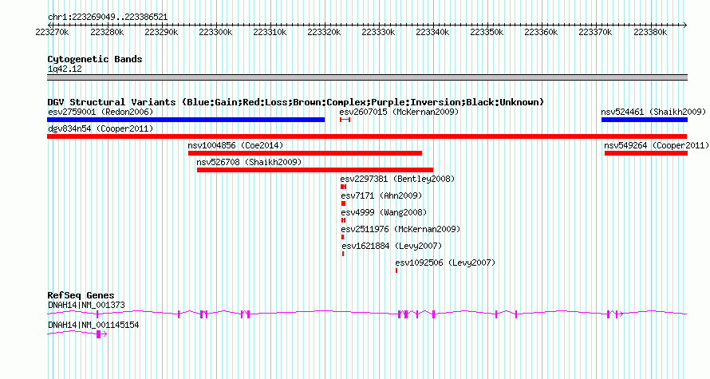Click the chr1:223269049..223386521 coordinate text

(x=108, y=18)
